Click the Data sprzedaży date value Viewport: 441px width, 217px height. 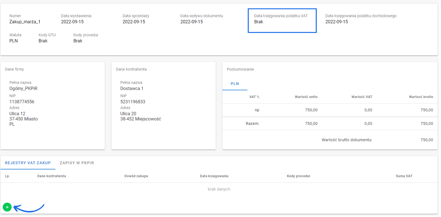(x=134, y=22)
